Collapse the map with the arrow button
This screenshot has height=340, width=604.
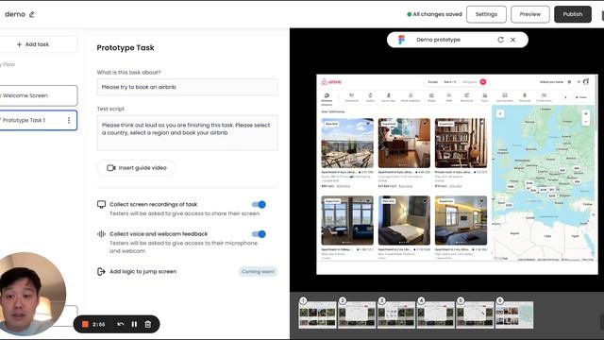click(500, 113)
